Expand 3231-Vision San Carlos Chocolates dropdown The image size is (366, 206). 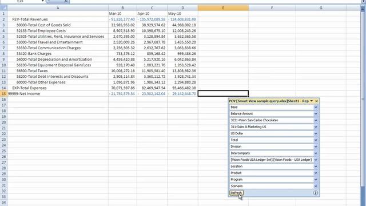[316, 120]
